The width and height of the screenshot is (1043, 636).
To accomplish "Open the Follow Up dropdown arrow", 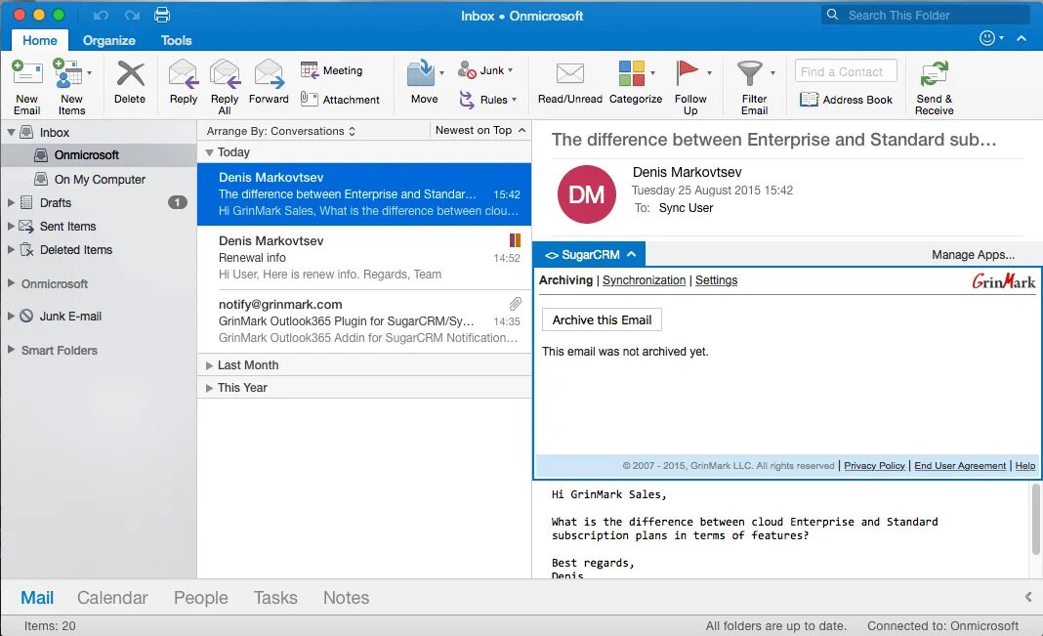I will coord(709,72).
